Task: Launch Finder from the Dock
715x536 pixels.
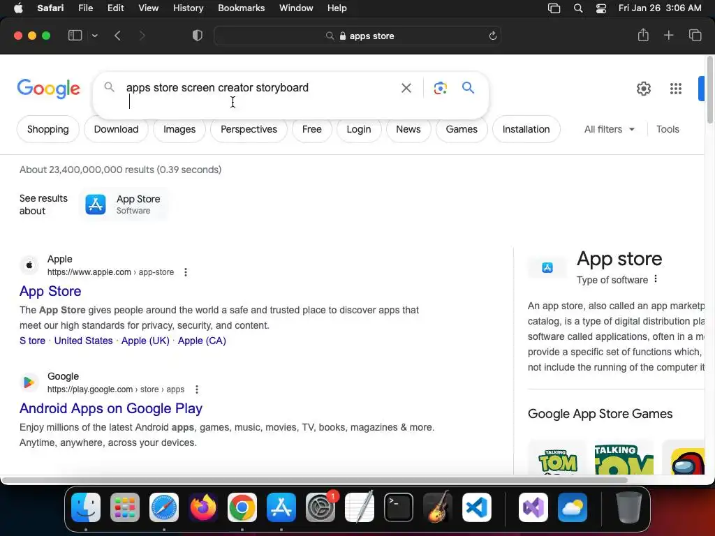Action: (x=86, y=507)
